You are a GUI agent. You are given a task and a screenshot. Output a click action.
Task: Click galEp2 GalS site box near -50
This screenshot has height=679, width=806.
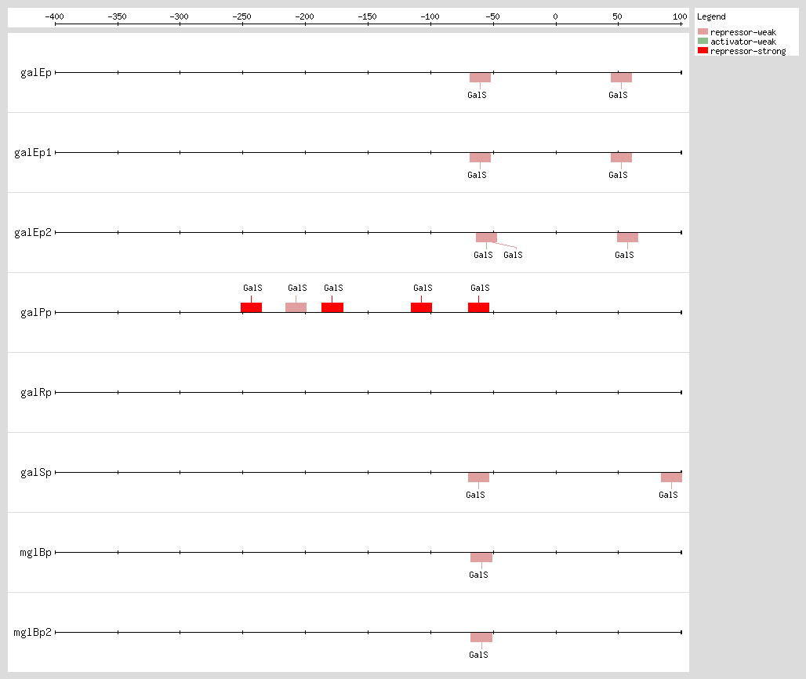486,238
